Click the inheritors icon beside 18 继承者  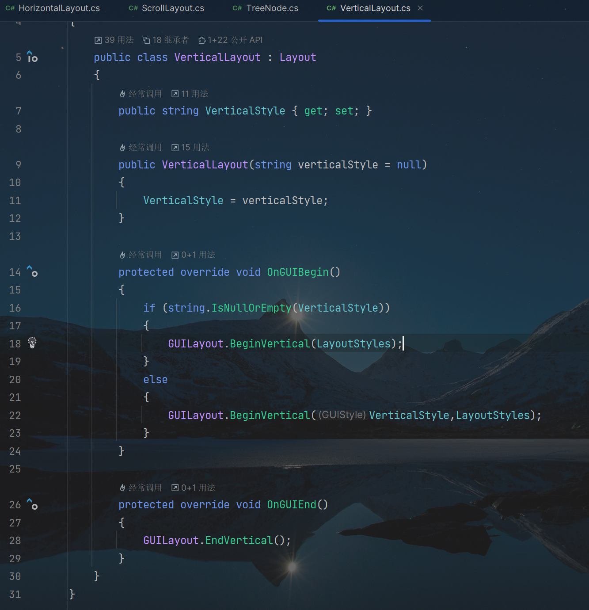(x=147, y=41)
